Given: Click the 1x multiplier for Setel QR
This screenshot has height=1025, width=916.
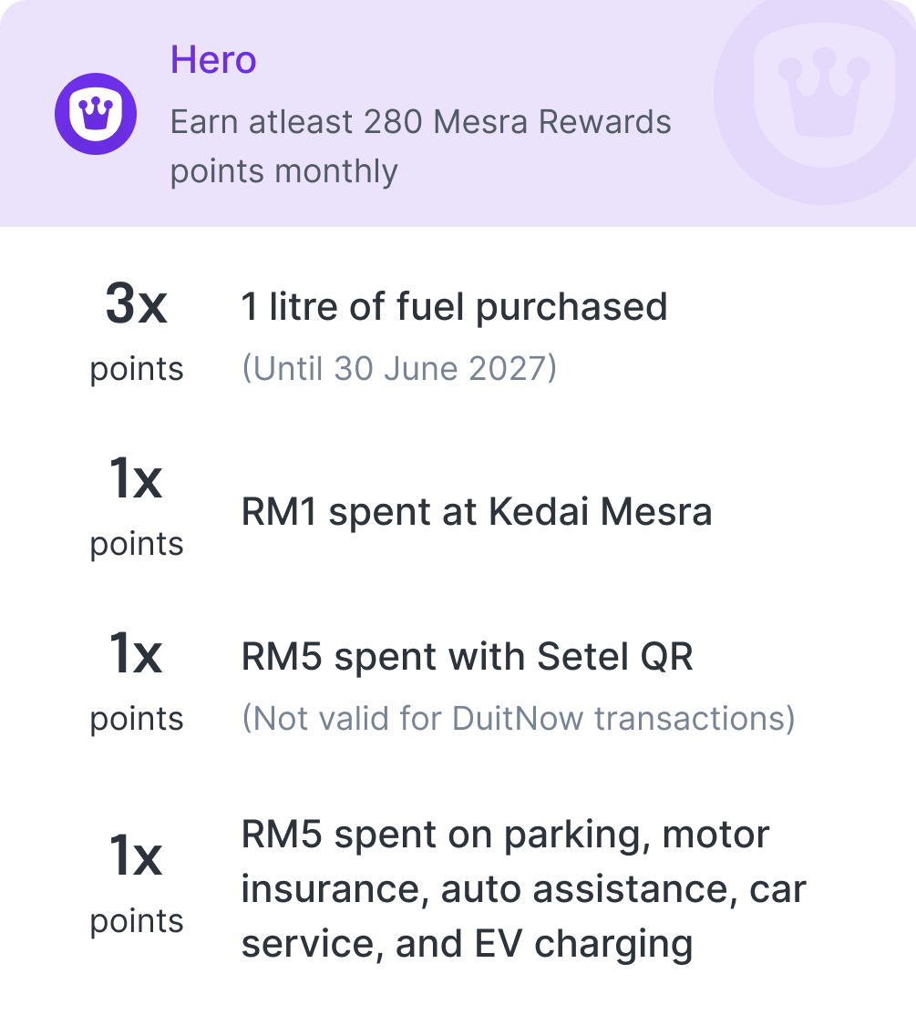Looking at the screenshot, I should point(136,652).
